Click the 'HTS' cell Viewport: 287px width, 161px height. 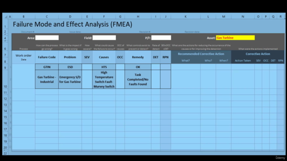coord(104,67)
